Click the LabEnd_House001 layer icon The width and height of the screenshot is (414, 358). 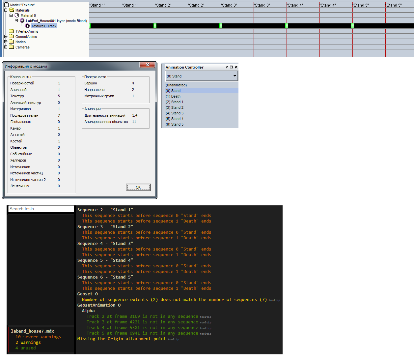(22, 21)
